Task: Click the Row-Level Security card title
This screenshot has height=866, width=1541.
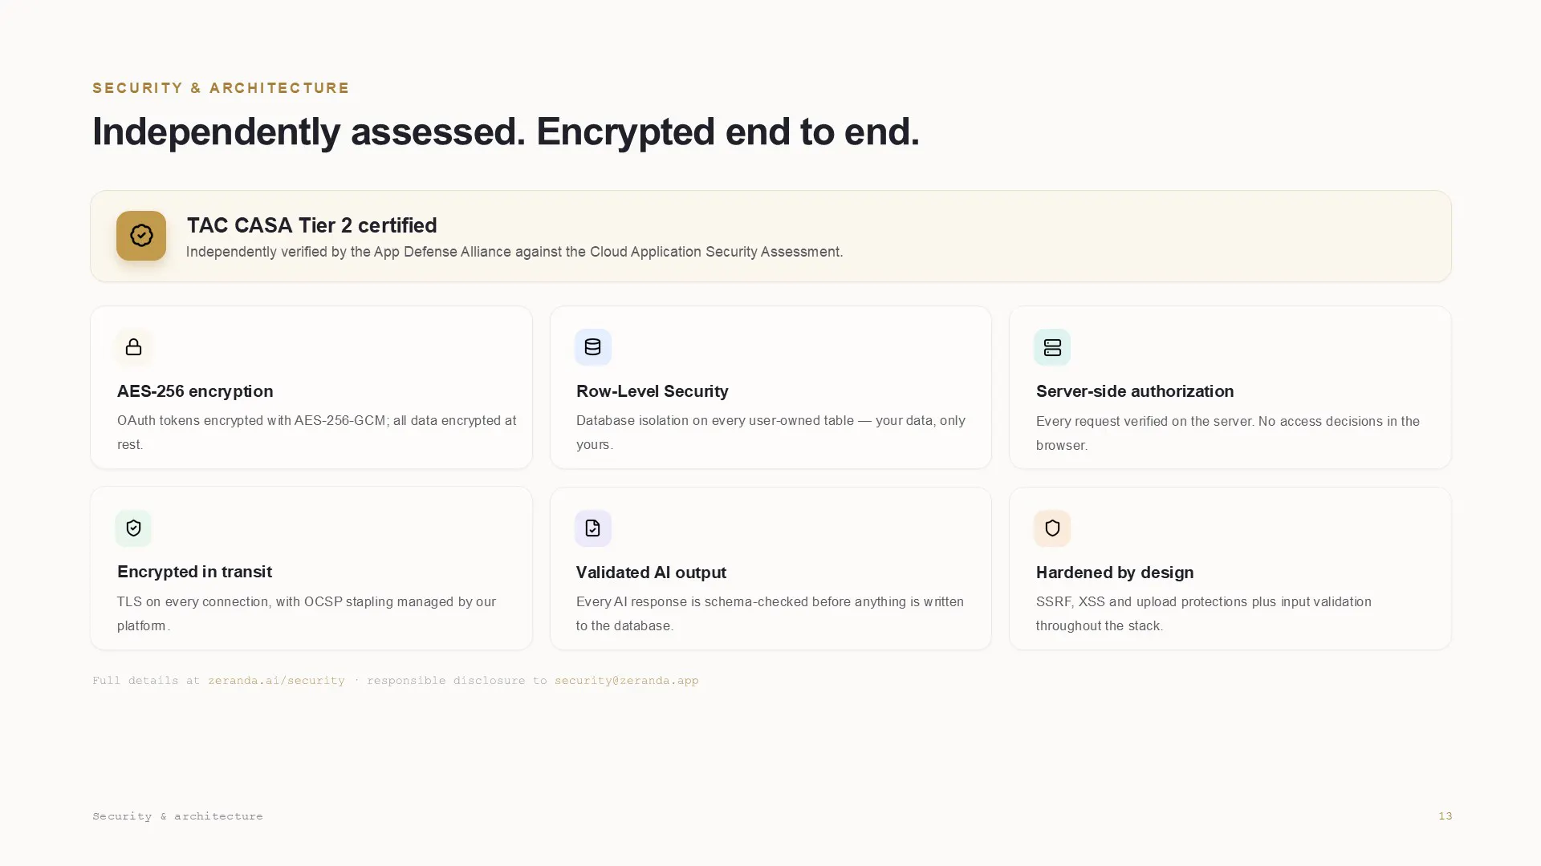Action: (653, 391)
